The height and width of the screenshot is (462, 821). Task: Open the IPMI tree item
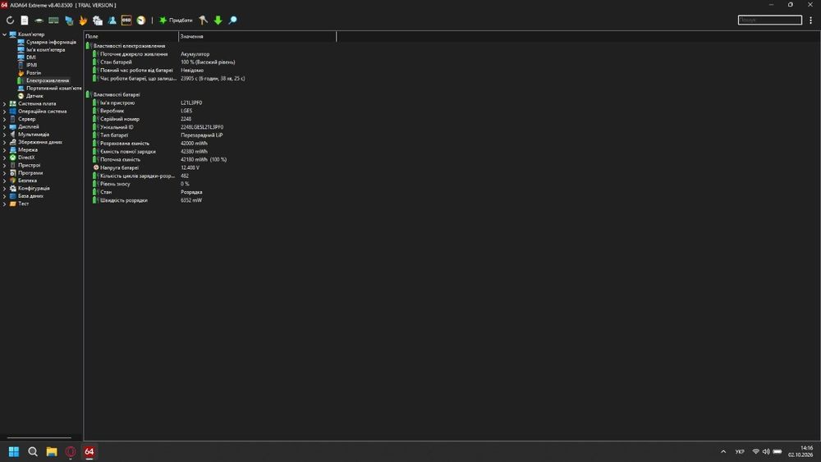tap(31, 65)
